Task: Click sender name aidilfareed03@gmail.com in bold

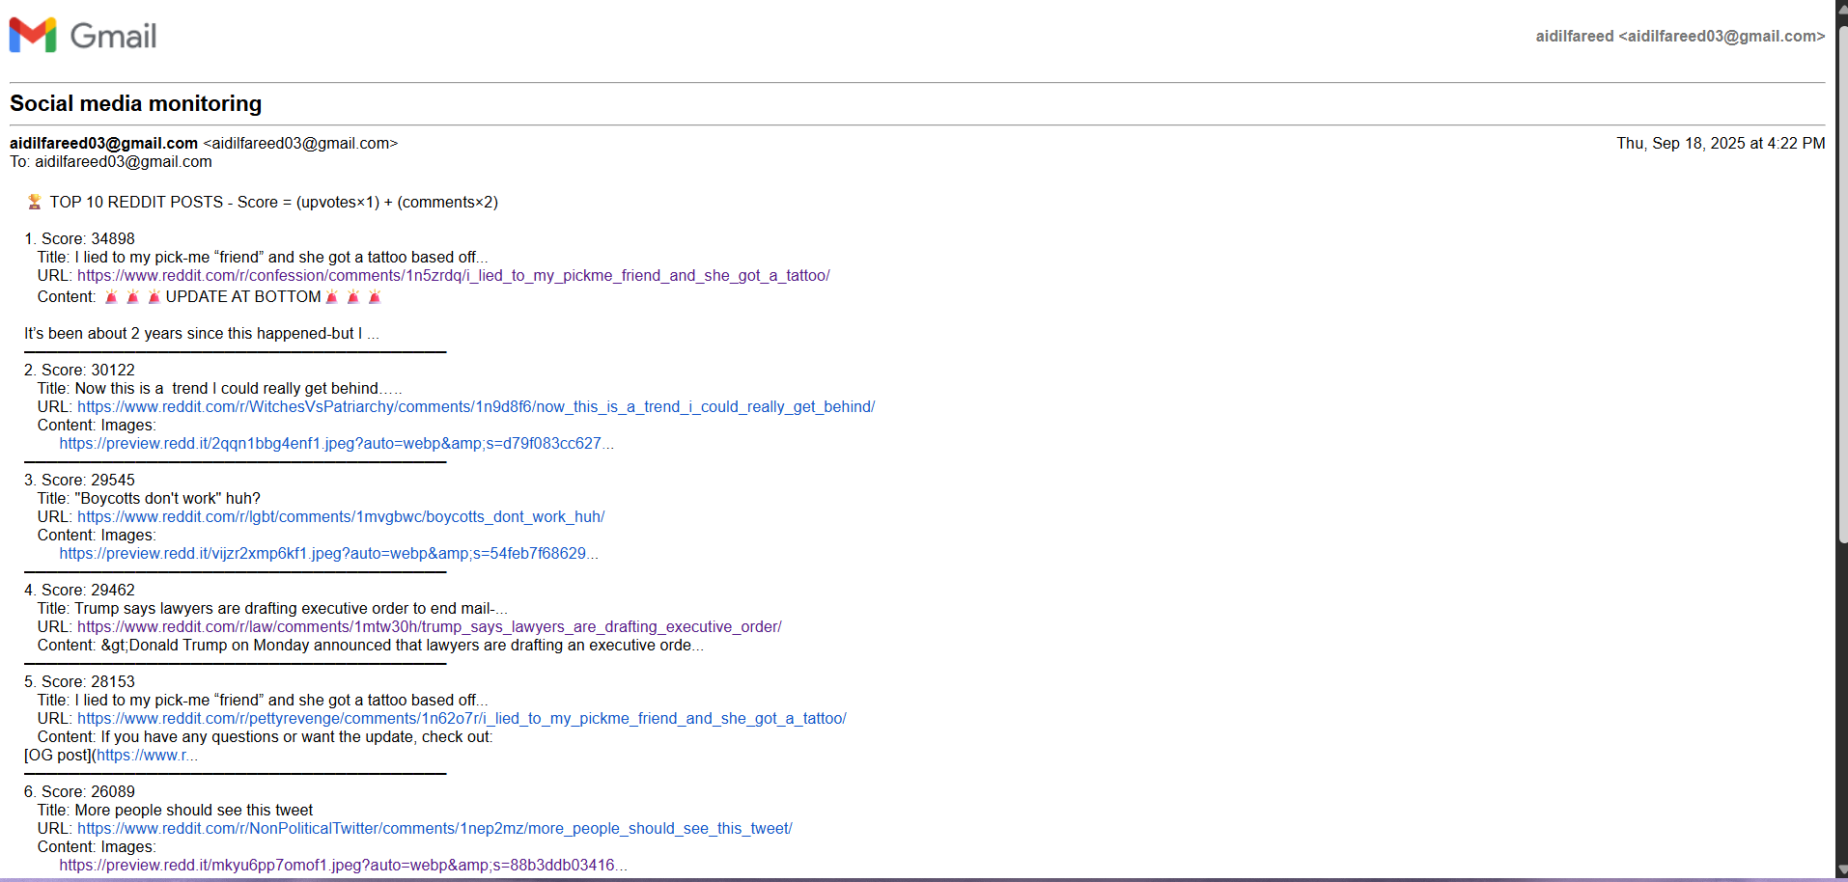Action: (104, 144)
